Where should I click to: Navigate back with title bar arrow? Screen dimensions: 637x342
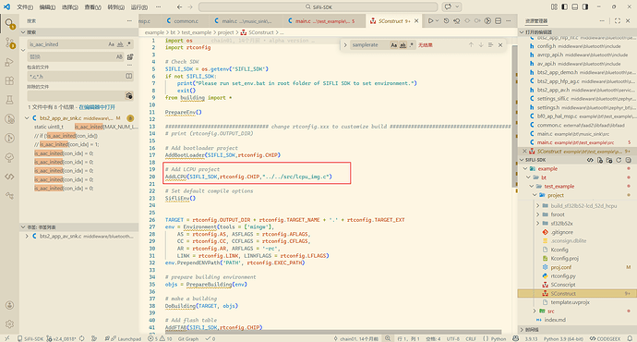[x=180, y=6]
